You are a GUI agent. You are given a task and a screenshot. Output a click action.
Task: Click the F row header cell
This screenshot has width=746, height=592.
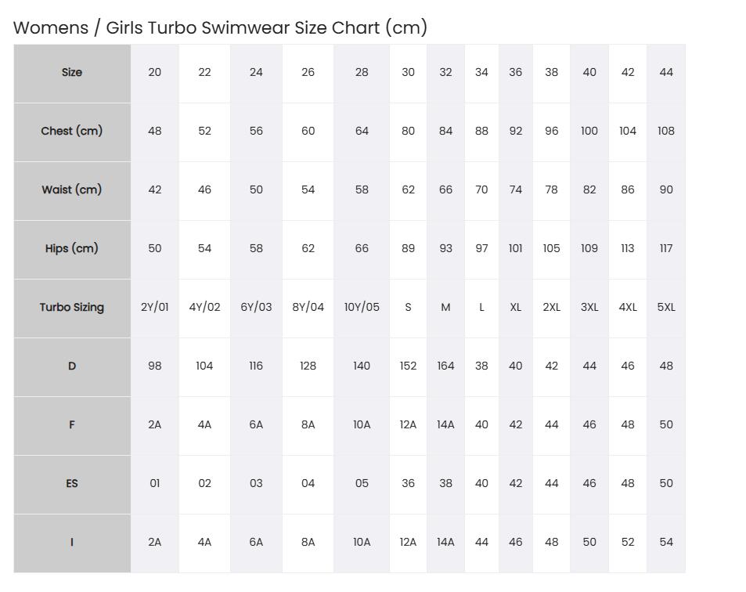(x=72, y=425)
